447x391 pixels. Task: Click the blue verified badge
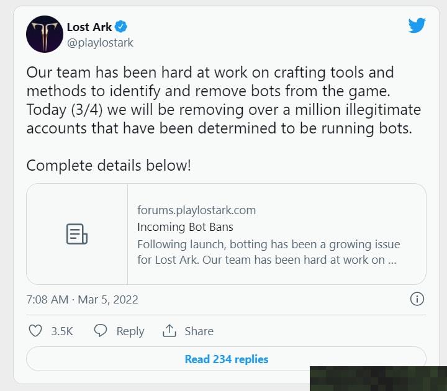(x=121, y=27)
